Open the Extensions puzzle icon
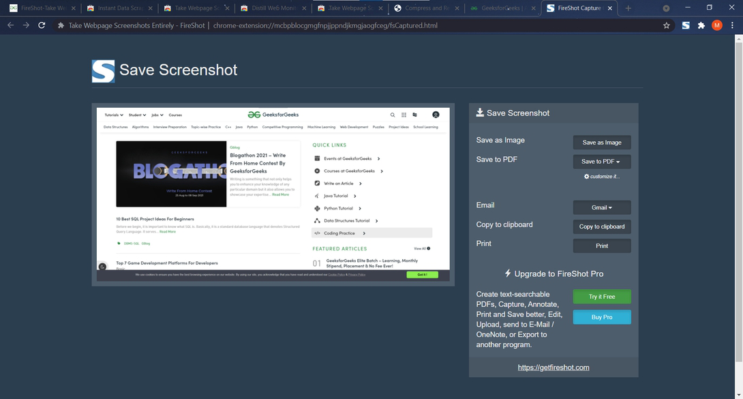Viewport: 743px width, 399px height. (x=701, y=26)
